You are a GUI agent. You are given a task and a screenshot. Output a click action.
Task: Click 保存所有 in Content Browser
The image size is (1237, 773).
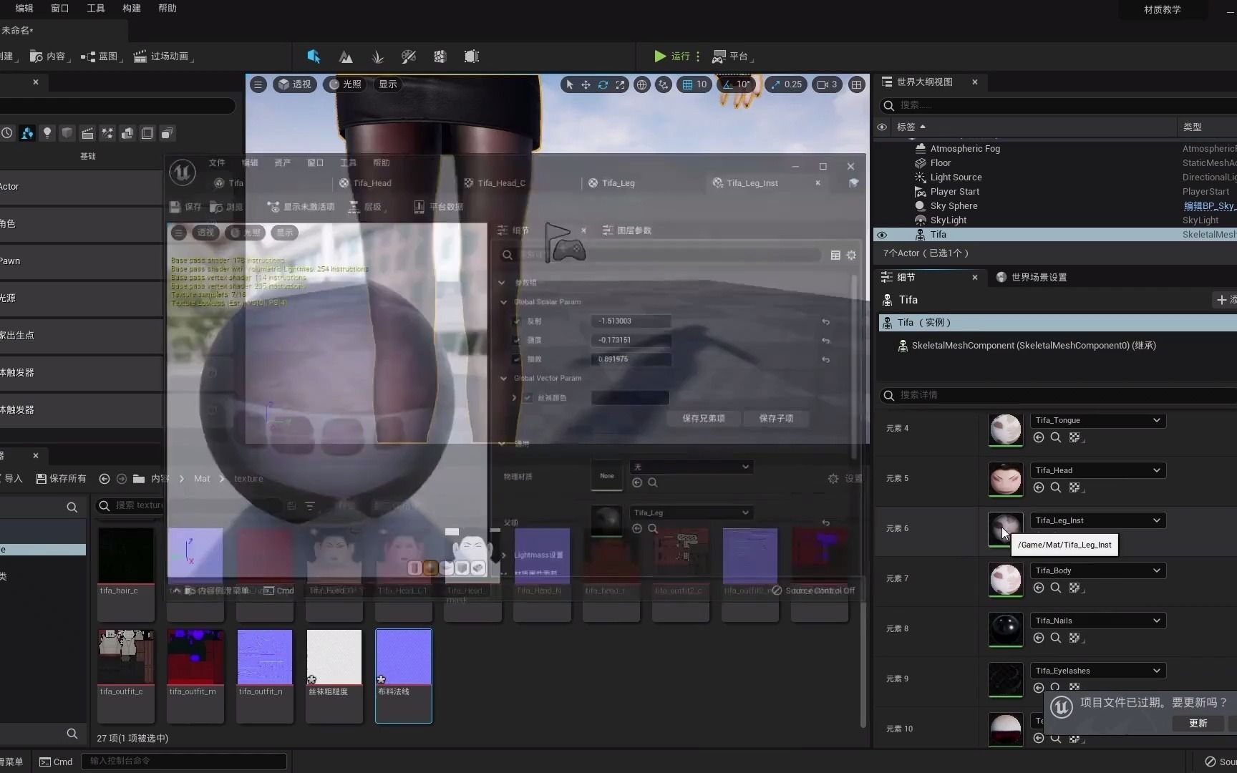[61, 478]
